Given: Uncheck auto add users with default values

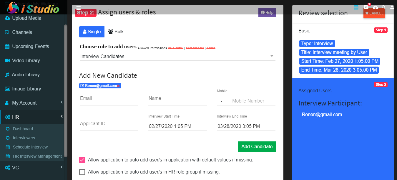Looking at the screenshot, I should (x=82, y=160).
